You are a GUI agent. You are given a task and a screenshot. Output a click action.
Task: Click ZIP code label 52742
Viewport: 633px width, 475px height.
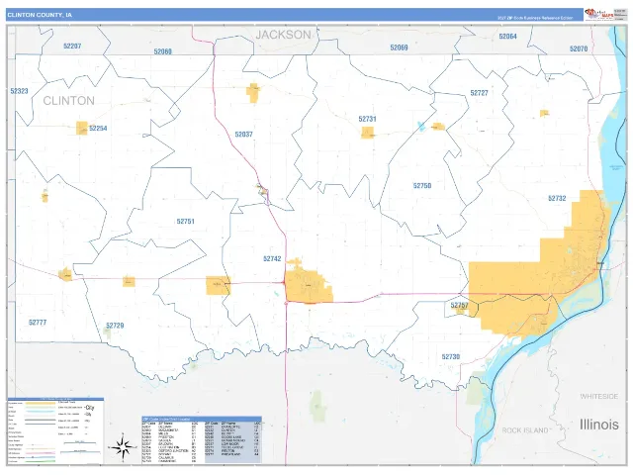point(272,259)
